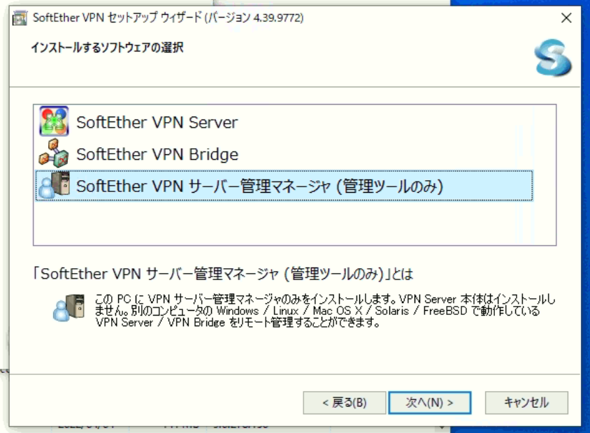This screenshot has height=433, width=590.
Task: Click the setup wizard title bar icon
Action: tap(20, 18)
